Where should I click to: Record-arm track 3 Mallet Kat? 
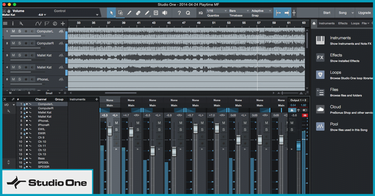pyautogui.click(x=26, y=55)
